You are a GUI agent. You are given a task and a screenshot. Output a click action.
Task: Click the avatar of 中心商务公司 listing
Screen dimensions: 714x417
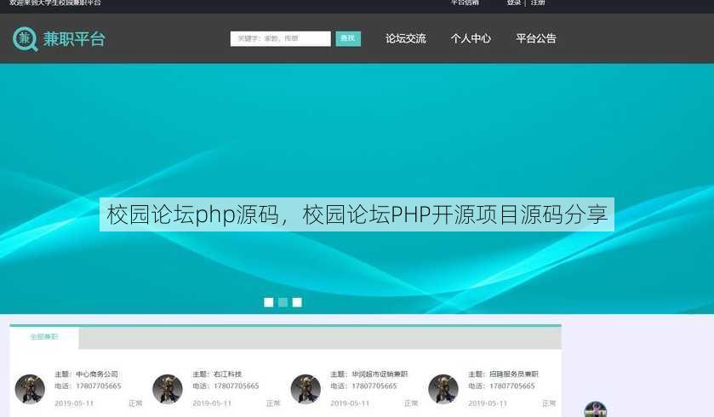30,389
